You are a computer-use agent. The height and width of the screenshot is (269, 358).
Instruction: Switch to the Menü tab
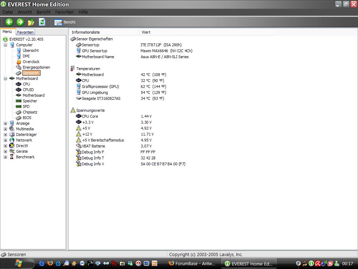coord(7,32)
